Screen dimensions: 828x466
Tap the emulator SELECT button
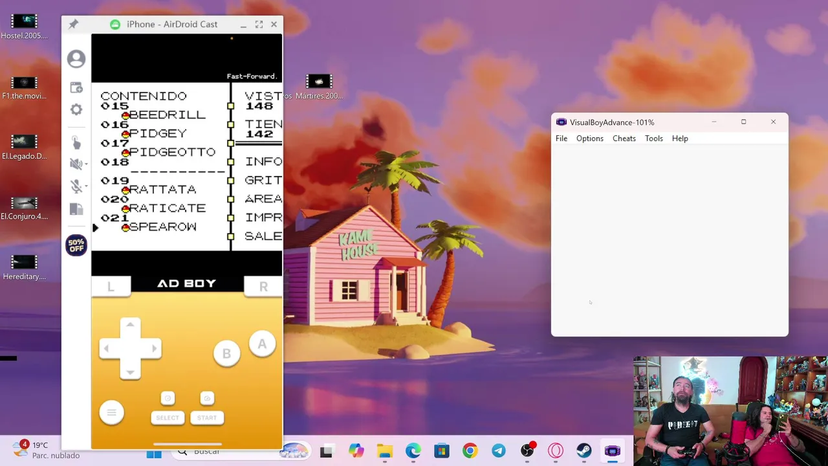pos(168,417)
